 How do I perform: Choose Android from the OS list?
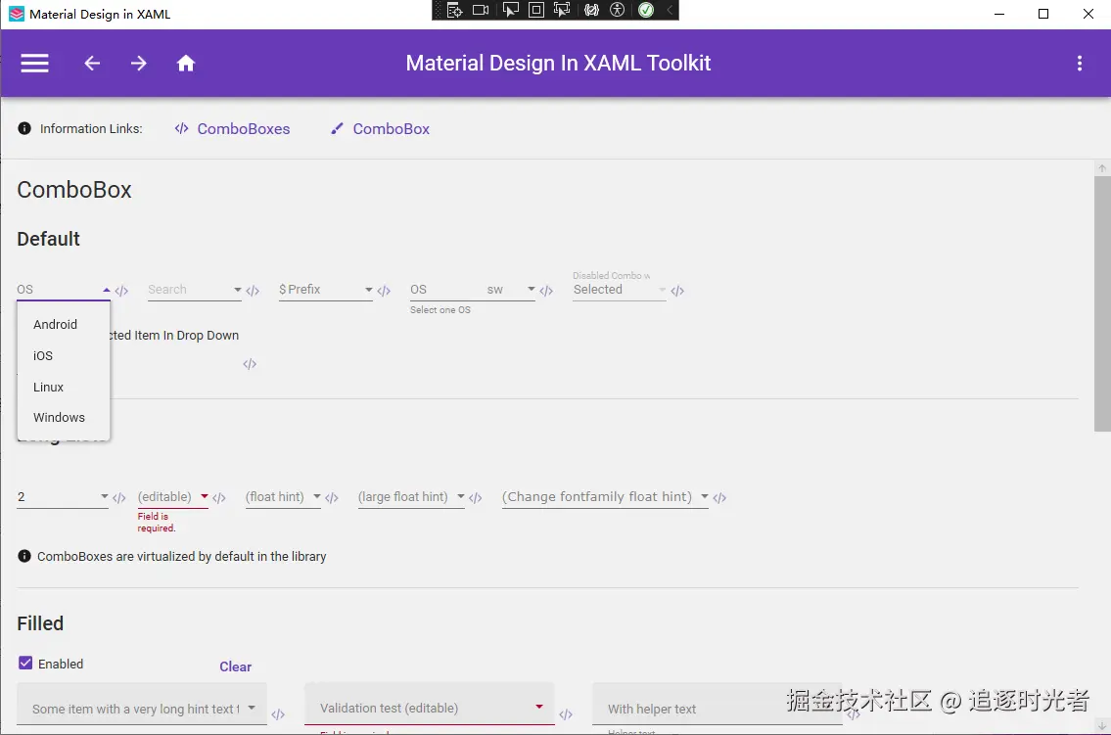coord(64,324)
